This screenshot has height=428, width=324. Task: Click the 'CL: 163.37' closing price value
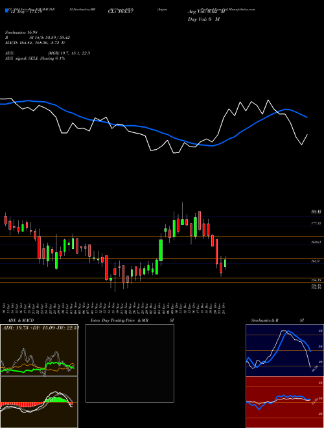pyautogui.click(x=121, y=12)
